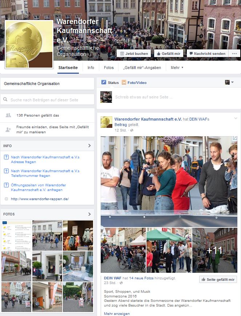Click Seite gefällt mir button
This screenshot has height=316, width=241.
218,280
